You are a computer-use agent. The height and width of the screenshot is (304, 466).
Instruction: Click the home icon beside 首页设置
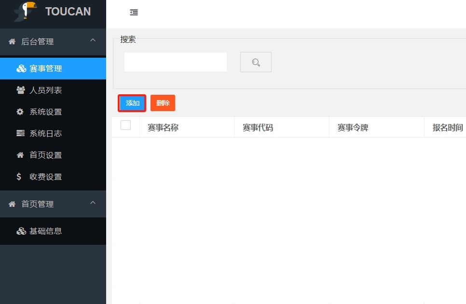[x=20, y=155]
